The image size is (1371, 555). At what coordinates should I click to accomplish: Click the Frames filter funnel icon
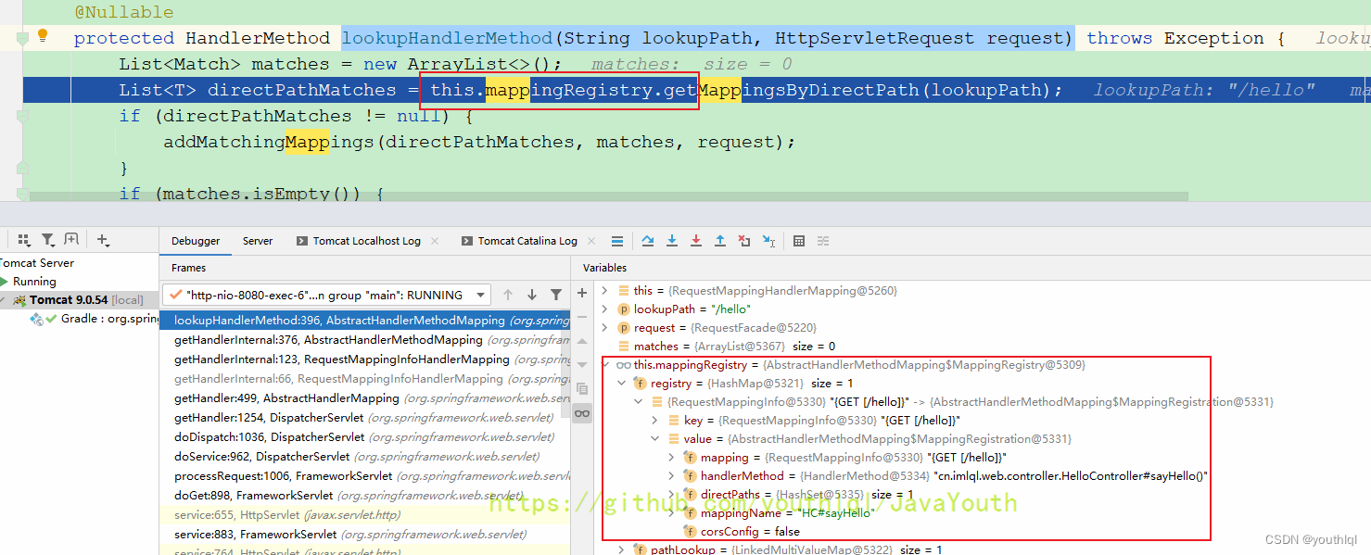(x=556, y=295)
